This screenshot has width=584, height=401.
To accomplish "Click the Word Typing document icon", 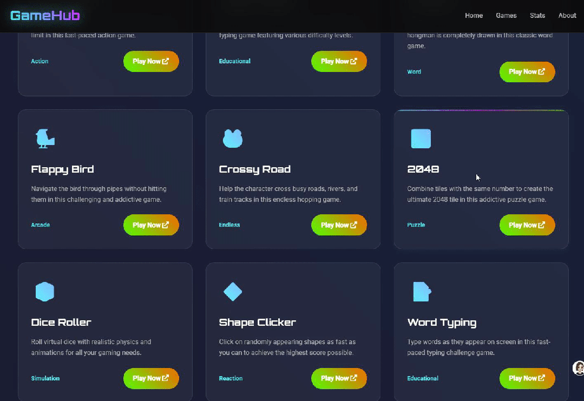I will click(422, 292).
